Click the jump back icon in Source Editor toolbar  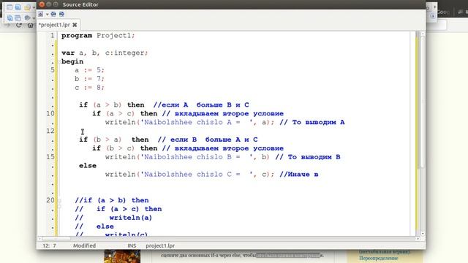[53, 14]
